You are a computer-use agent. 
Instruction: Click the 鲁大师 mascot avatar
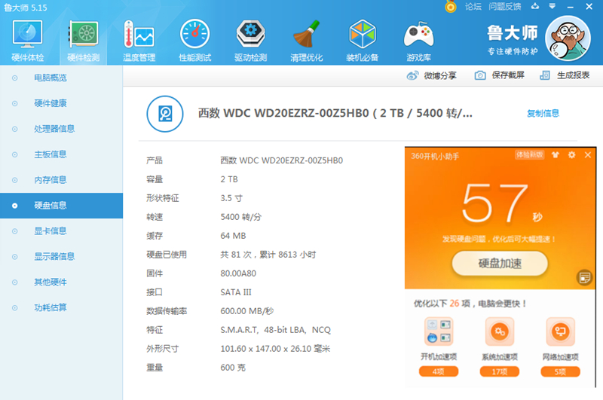[x=568, y=38]
